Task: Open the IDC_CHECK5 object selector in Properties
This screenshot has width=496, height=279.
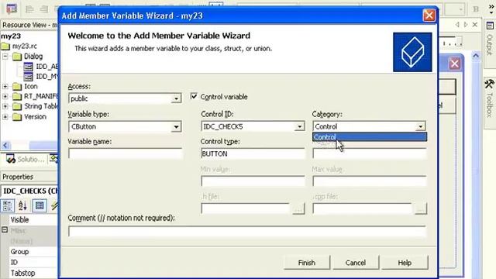Action: [x=29, y=191]
